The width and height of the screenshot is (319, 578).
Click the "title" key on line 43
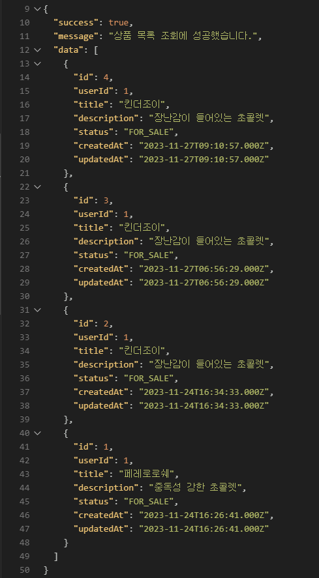pos(91,474)
